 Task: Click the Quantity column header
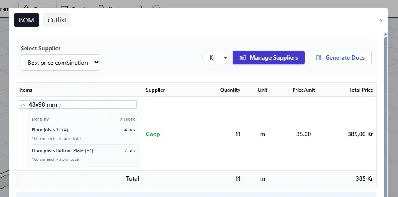tap(230, 90)
